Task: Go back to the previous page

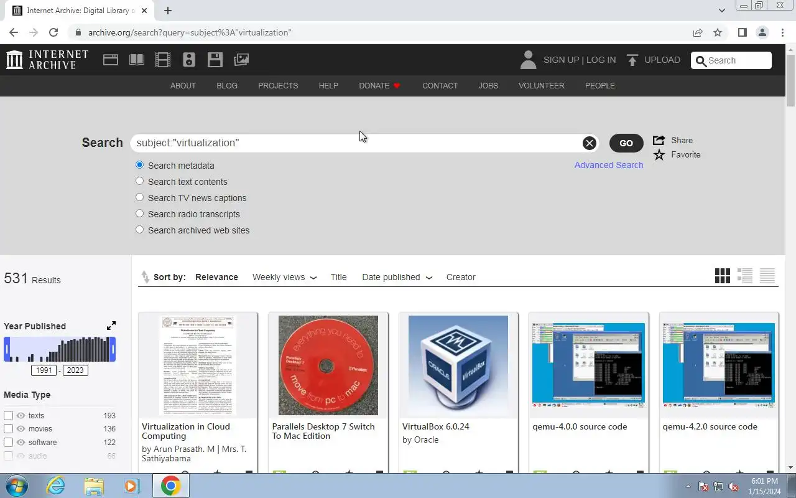Action: pos(14,32)
